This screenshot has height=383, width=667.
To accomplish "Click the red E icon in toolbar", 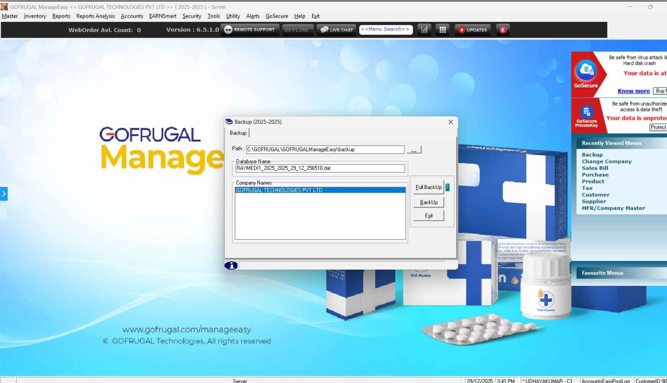I will 503,30.
